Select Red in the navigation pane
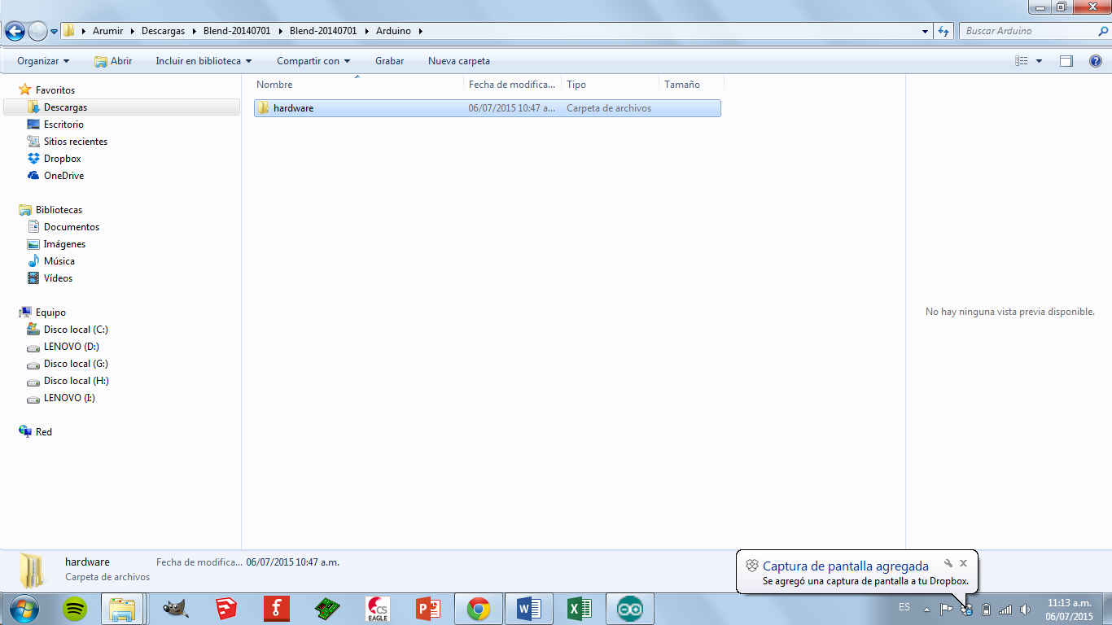1112x625 pixels. pos(44,432)
